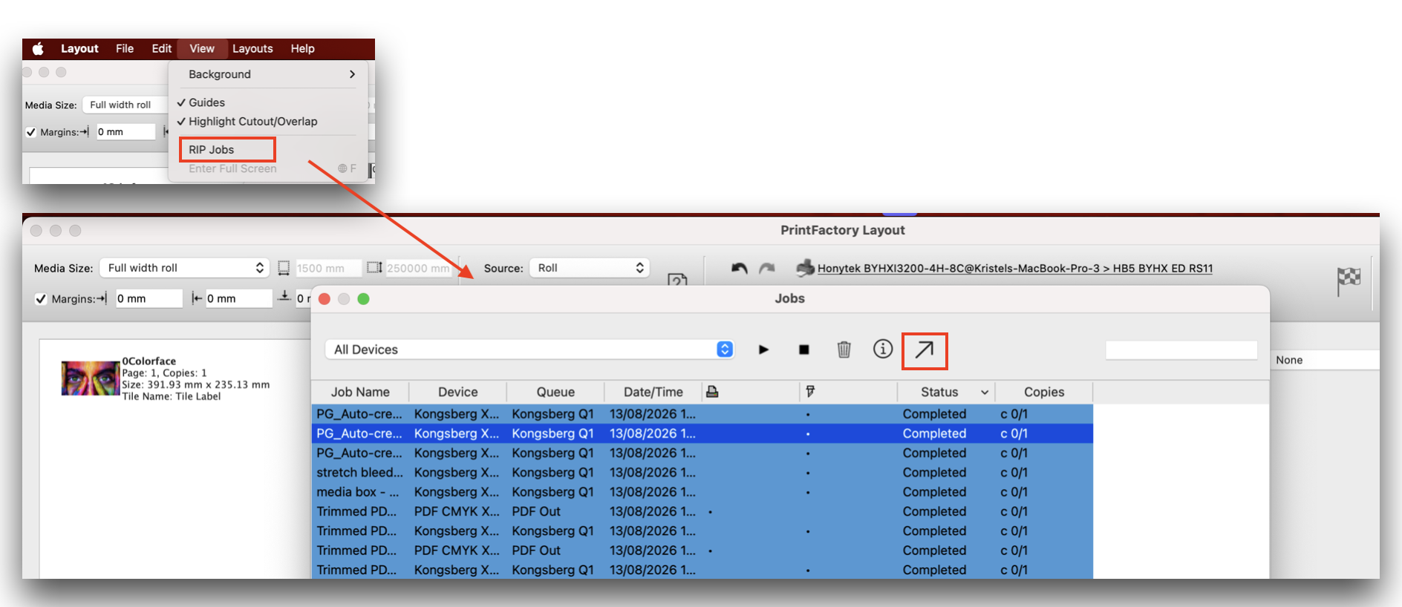1402x607 pixels.
Task: Select the 0Colorface image thumbnail
Action: (x=91, y=378)
